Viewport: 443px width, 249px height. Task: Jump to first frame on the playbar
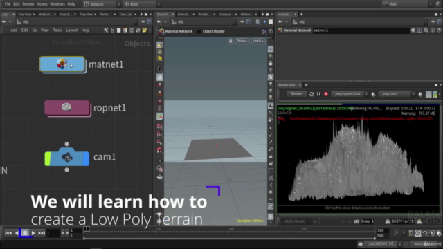coord(8,233)
